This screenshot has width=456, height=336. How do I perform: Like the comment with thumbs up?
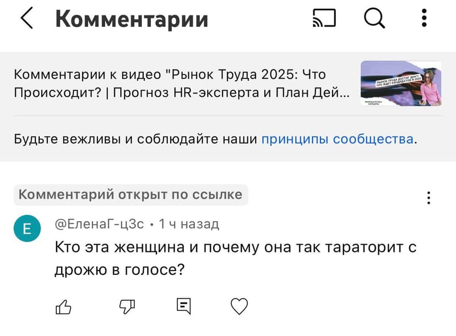(x=63, y=306)
